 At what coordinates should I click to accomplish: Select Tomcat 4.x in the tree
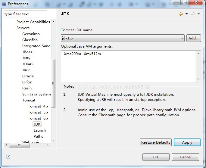[x=38, y=106]
